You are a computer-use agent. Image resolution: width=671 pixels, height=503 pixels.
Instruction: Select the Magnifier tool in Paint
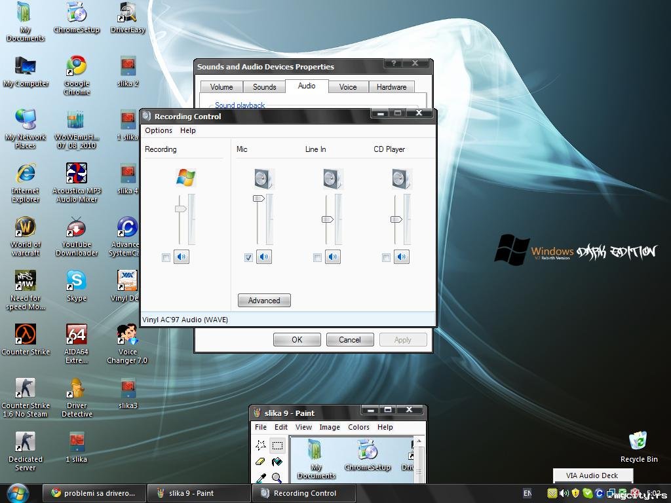pyautogui.click(x=277, y=478)
